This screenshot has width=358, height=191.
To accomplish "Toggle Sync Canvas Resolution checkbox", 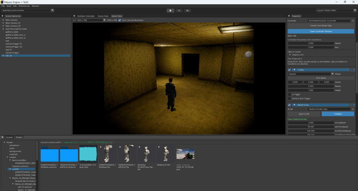I will pos(120,20).
